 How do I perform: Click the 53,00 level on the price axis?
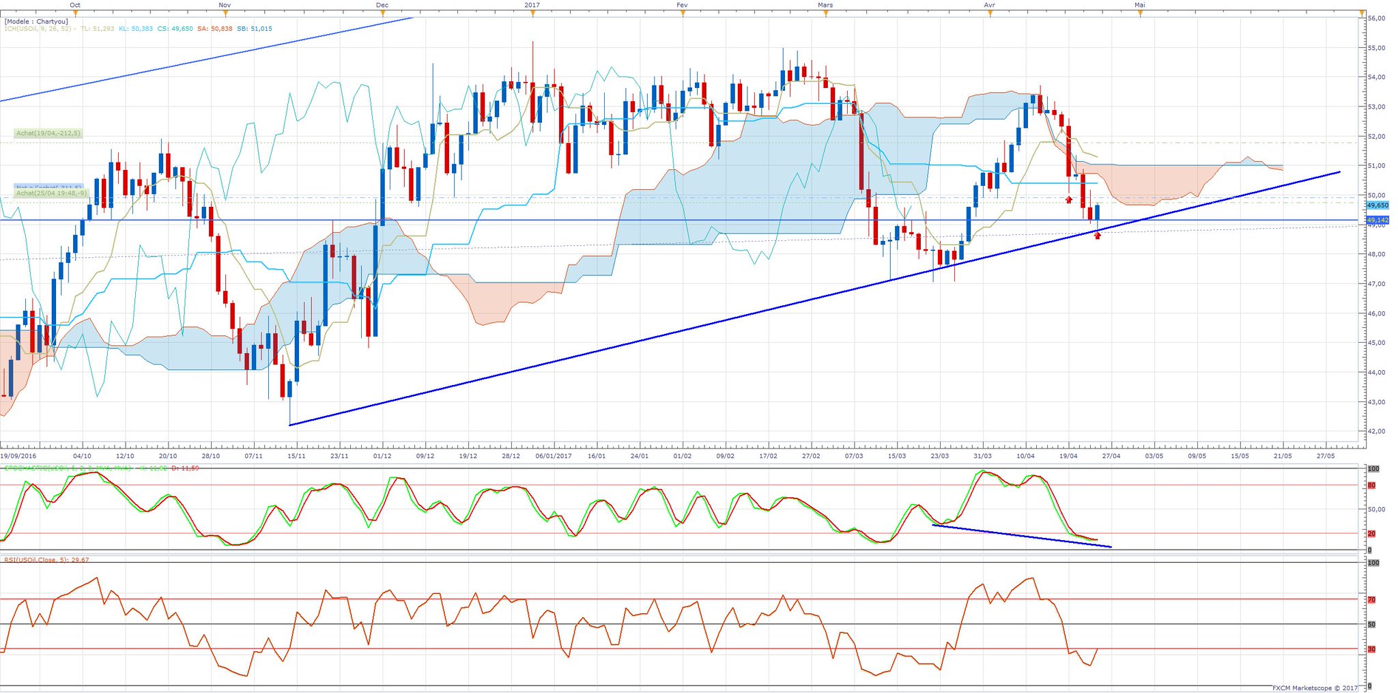click(1377, 107)
